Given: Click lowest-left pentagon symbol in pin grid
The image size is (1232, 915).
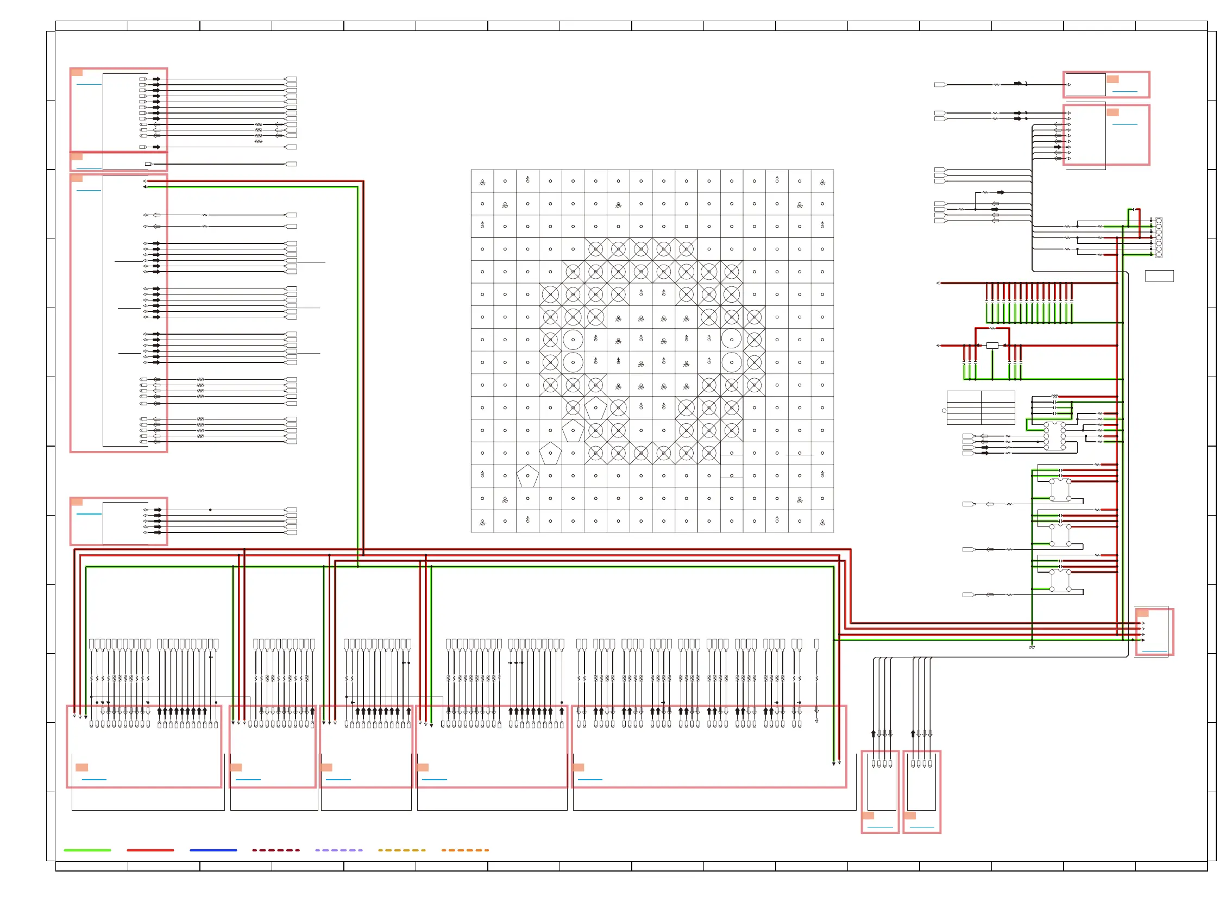Looking at the screenshot, I should [527, 476].
